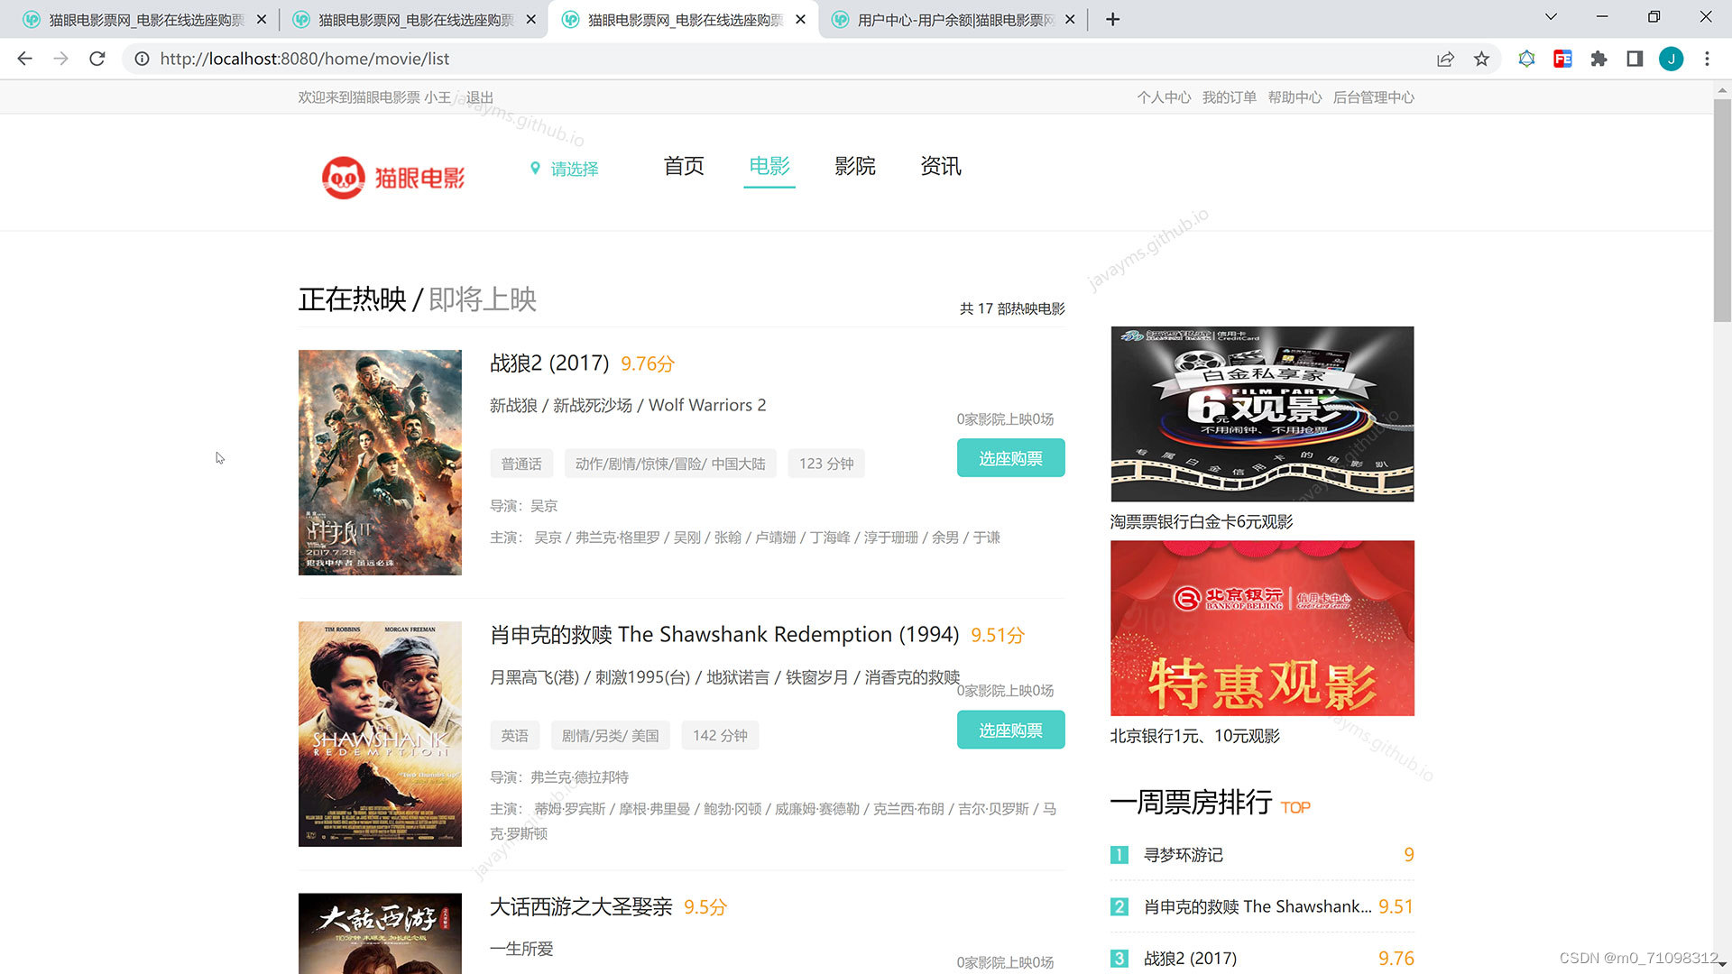Open rank 2 肖申克的救赎 entry
This screenshot has width=1732, height=974.
(x=1262, y=906)
